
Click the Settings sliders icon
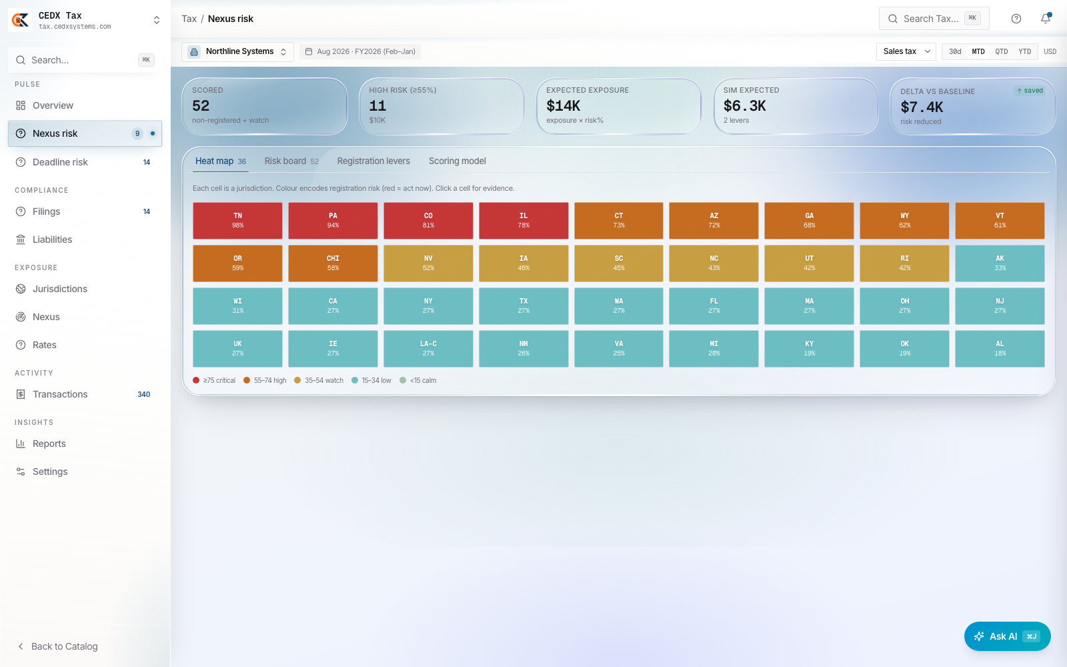click(21, 472)
